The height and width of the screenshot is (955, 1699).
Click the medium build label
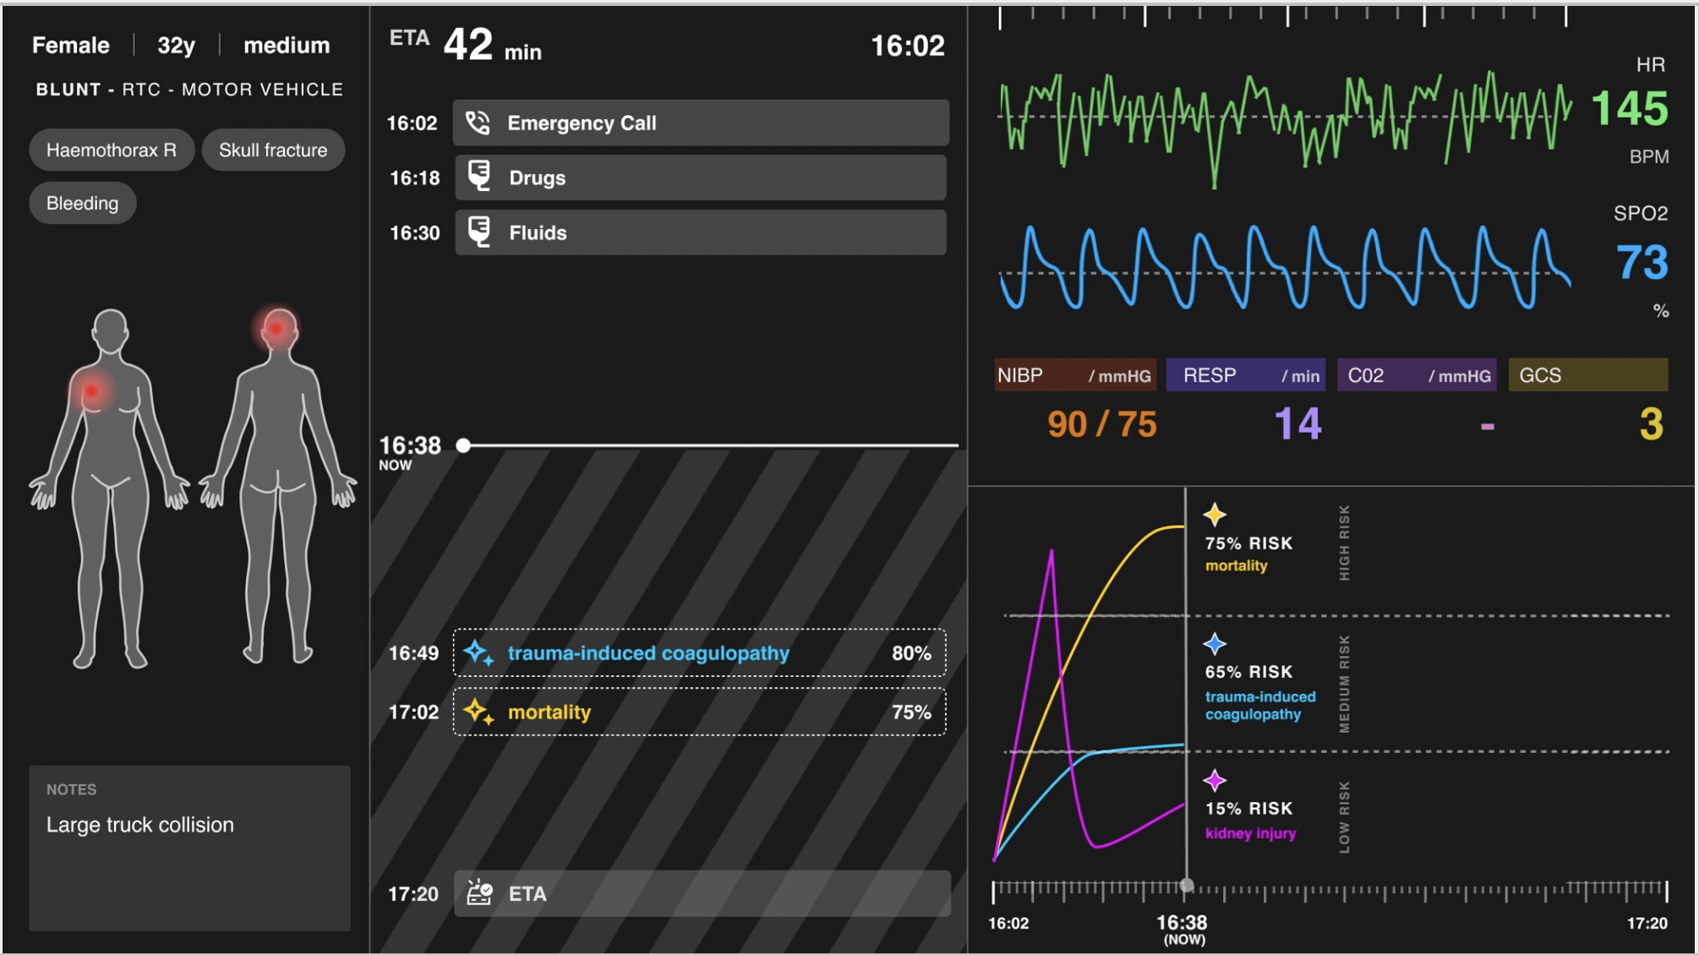287,46
